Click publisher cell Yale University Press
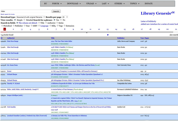178x121 pixels. coord(124,65)
